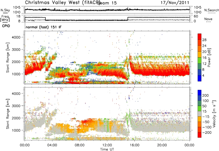Click the "24" power colorbar label
The width and height of the screenshot is (219, 151).
204,46
